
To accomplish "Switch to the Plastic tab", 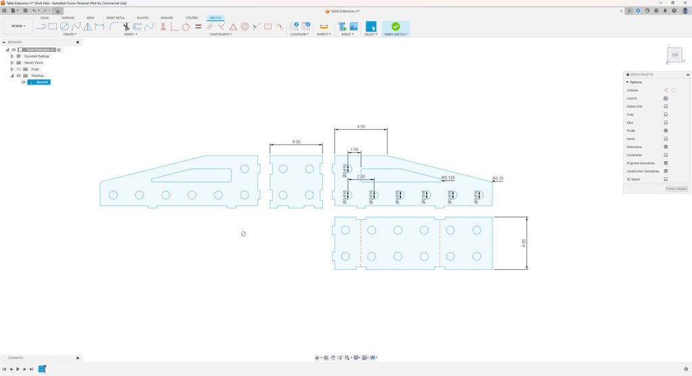I will click(x=143, y=18).
